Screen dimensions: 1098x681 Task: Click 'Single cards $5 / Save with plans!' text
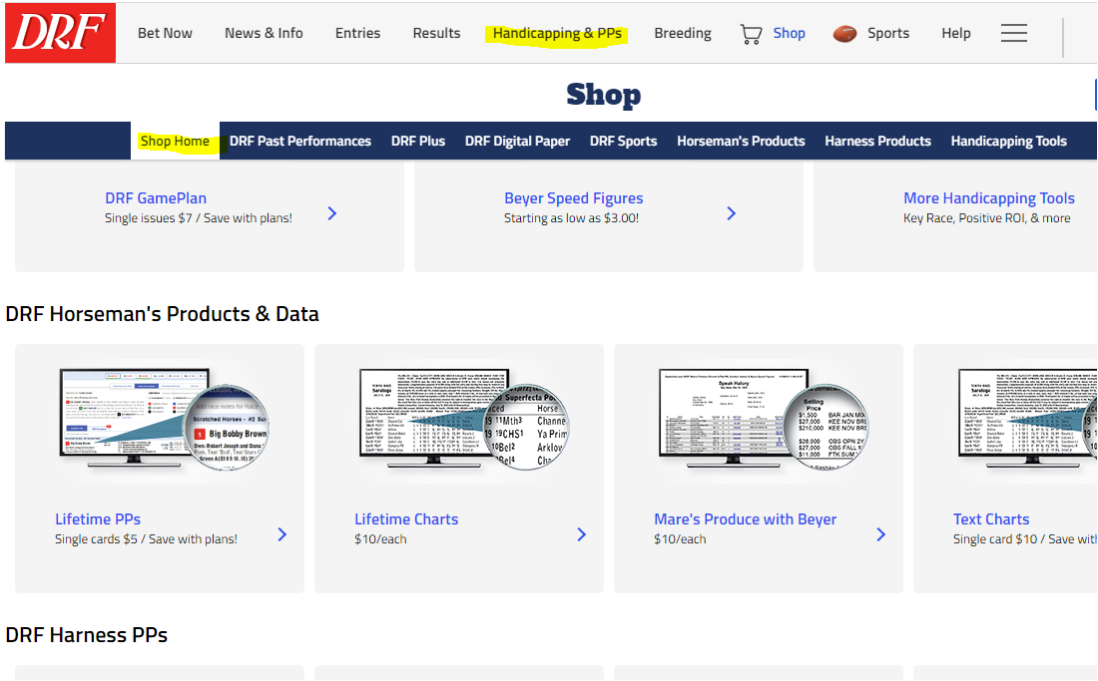pos(146,539)
